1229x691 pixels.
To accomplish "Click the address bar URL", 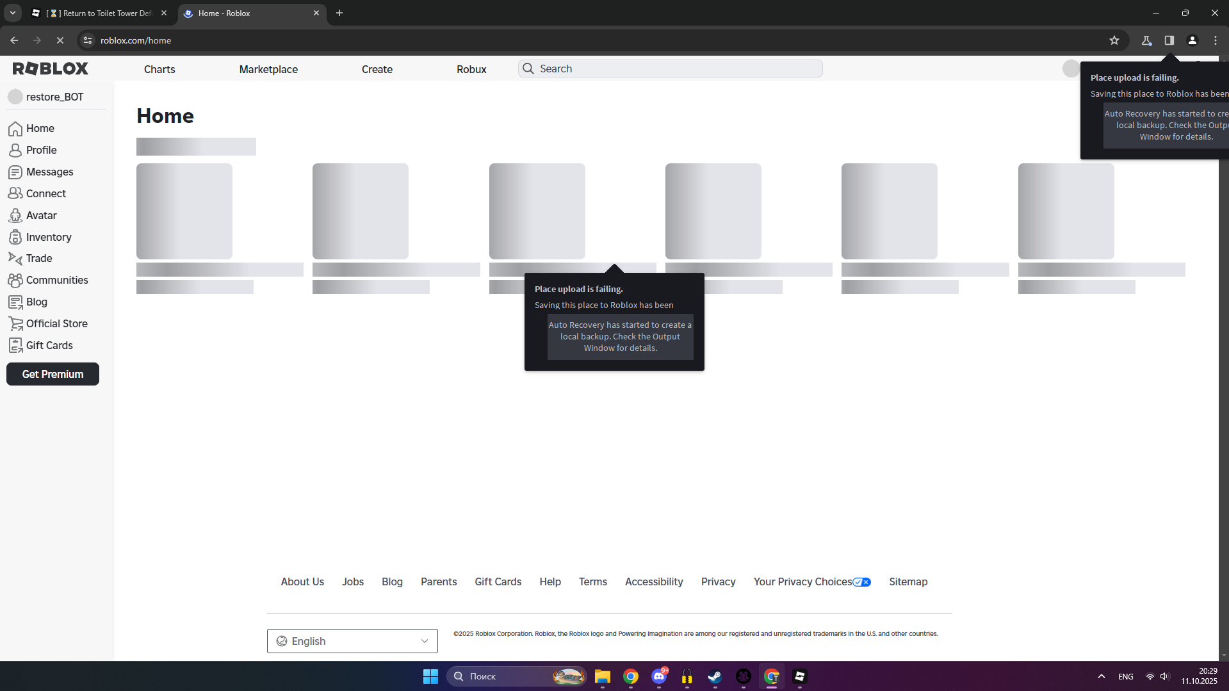I will click(136, 40).
